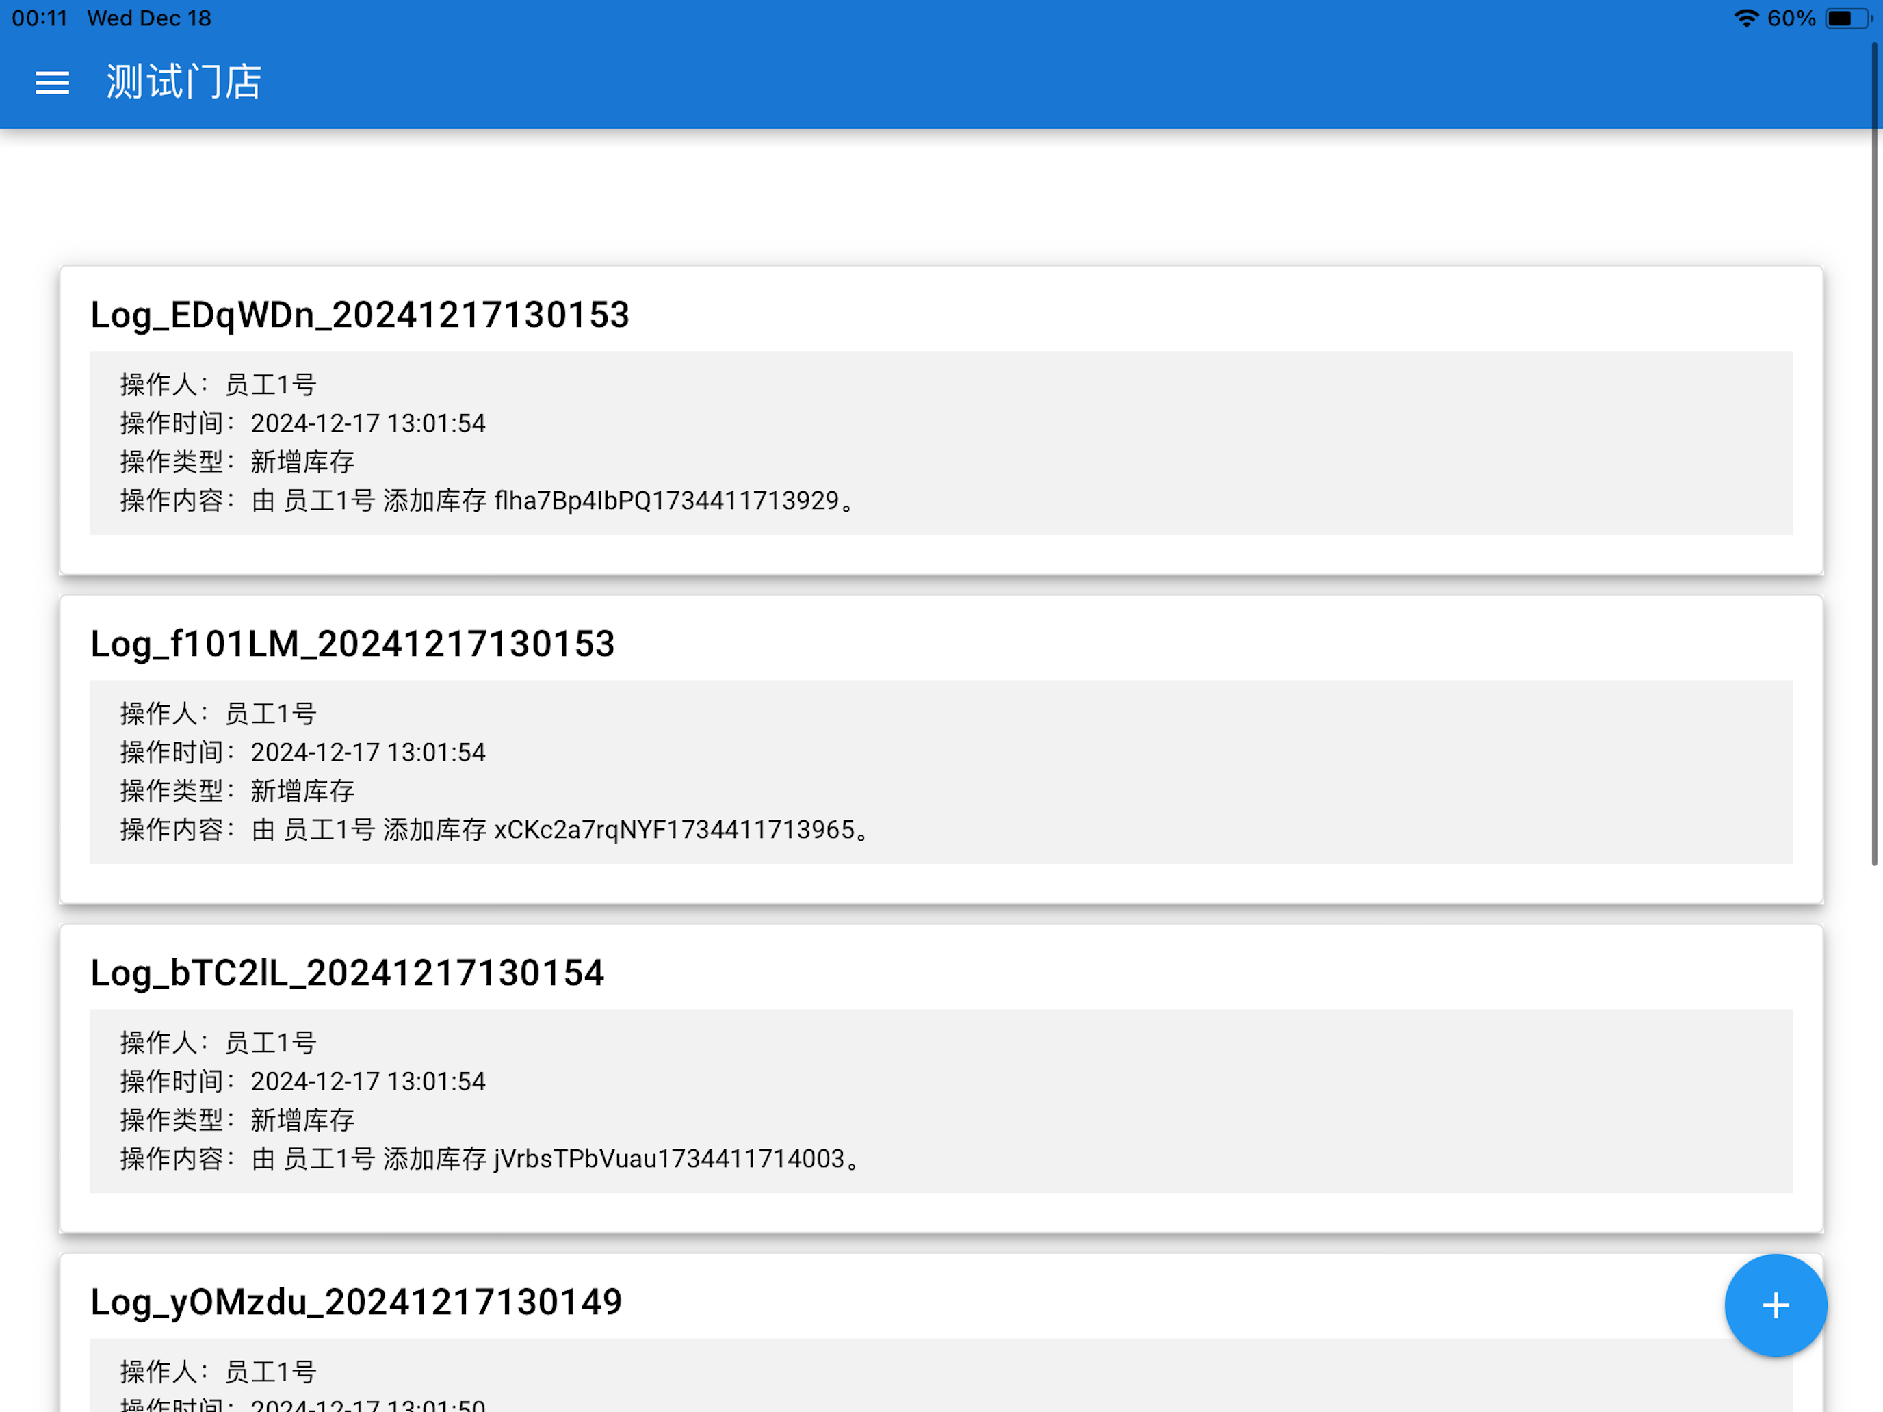Image resolution: width=1883 pixels, height=1412 pixels.
Task: Click the vertical scrollbar thumb
Action: (x=1873, y=454)
